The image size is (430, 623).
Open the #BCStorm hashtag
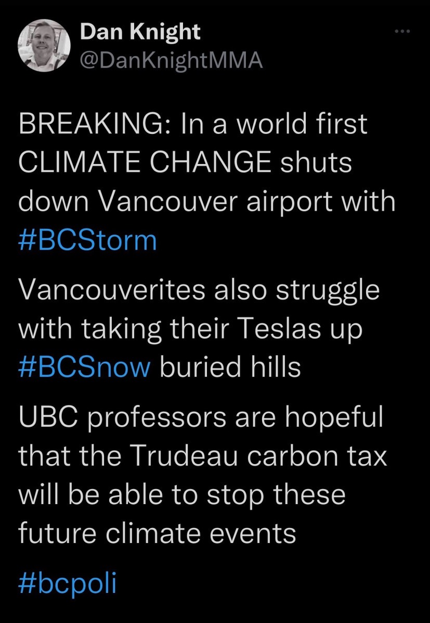(87, 240)
